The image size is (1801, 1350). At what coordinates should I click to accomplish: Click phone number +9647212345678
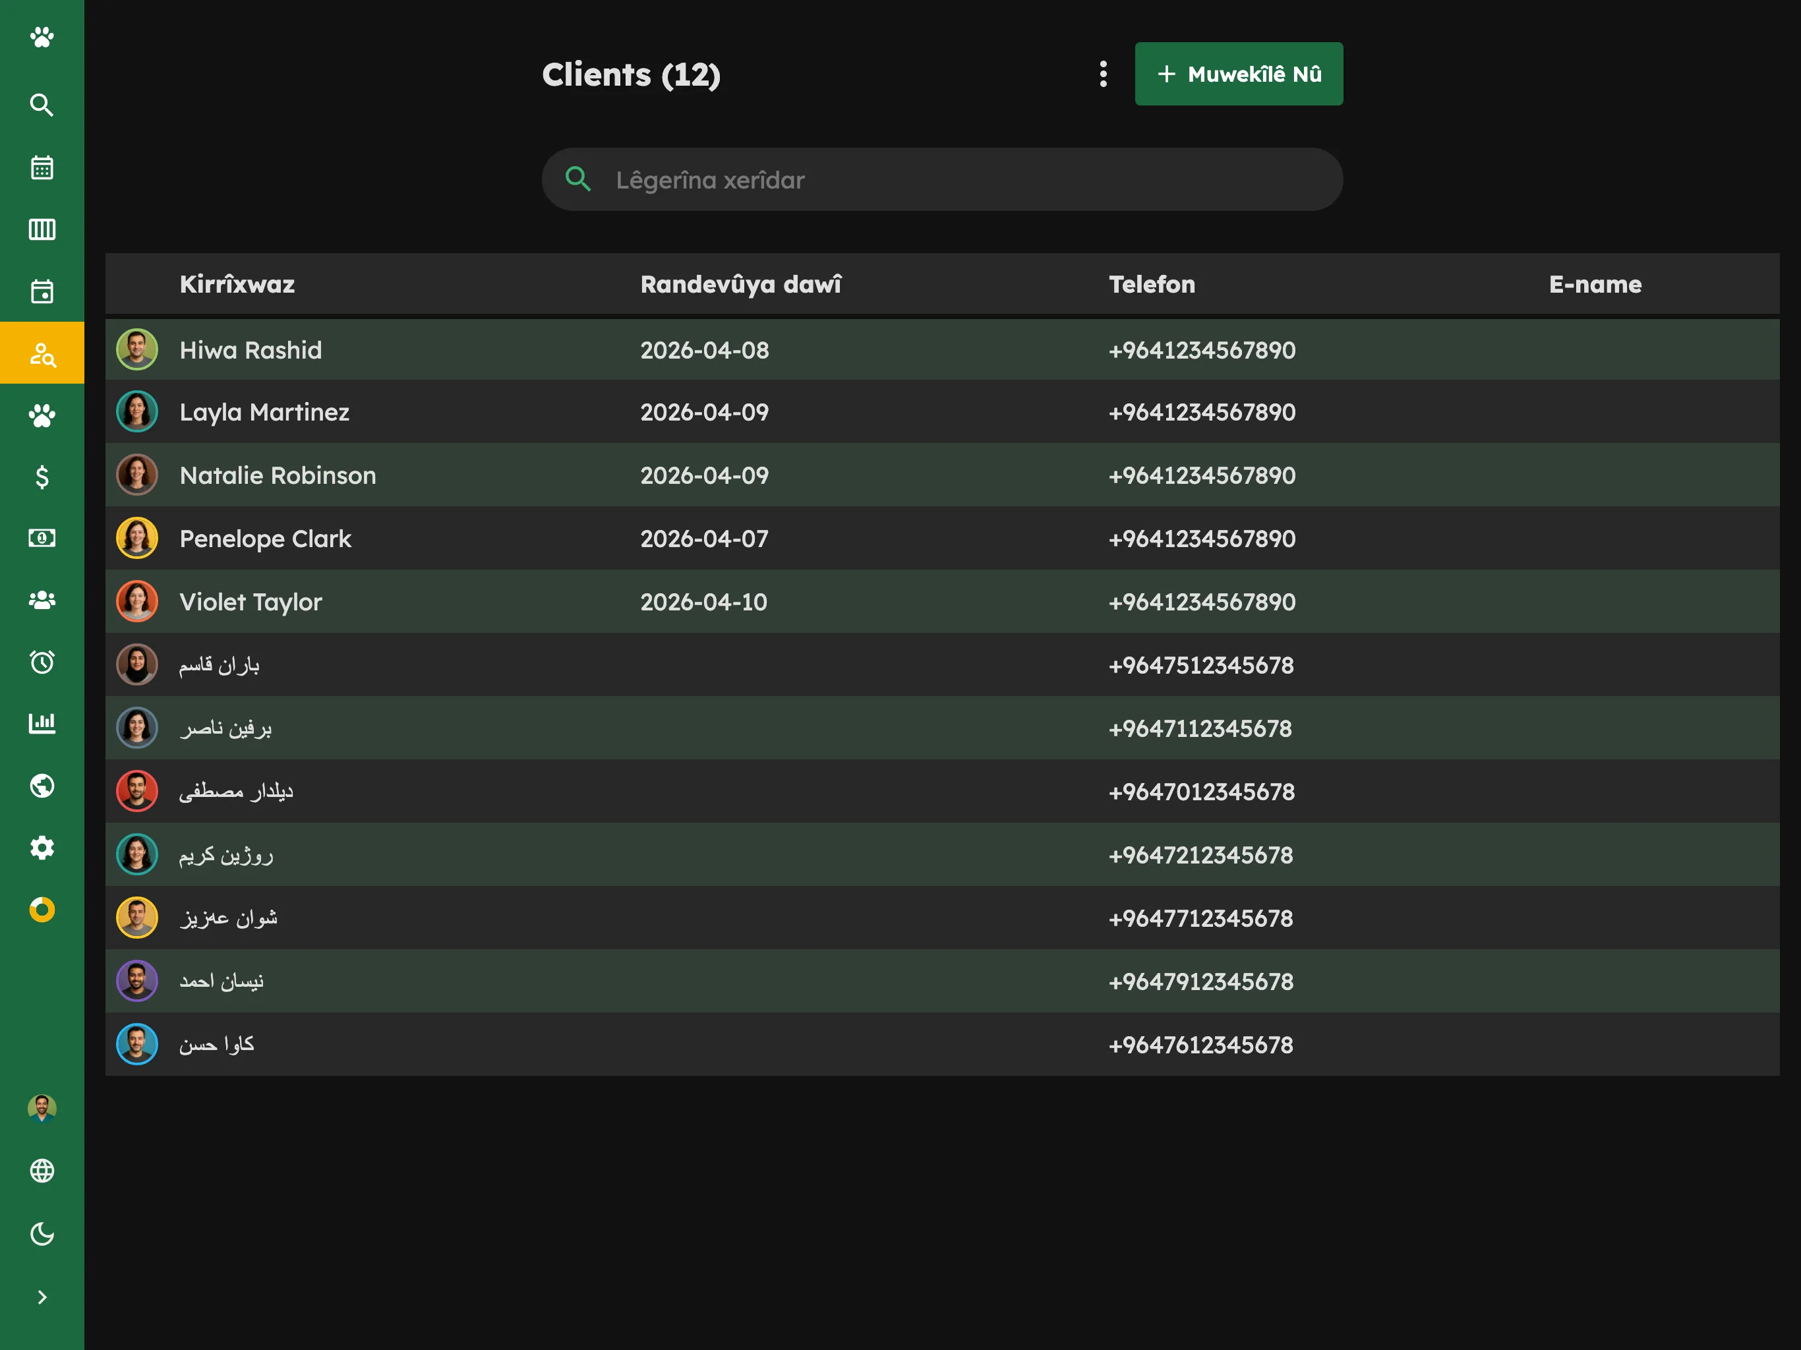[1201, 855]
